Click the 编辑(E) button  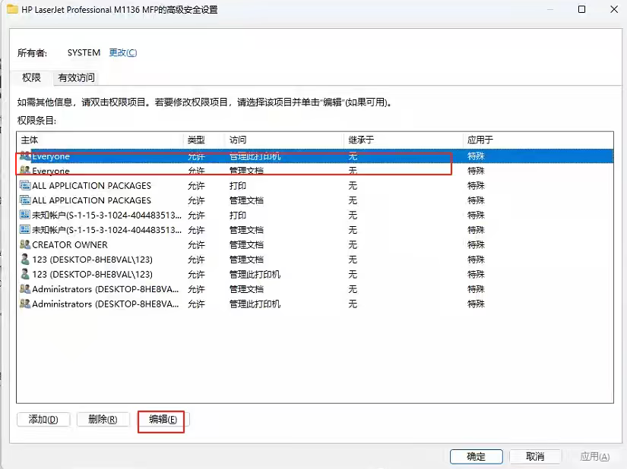click(163, 419)
